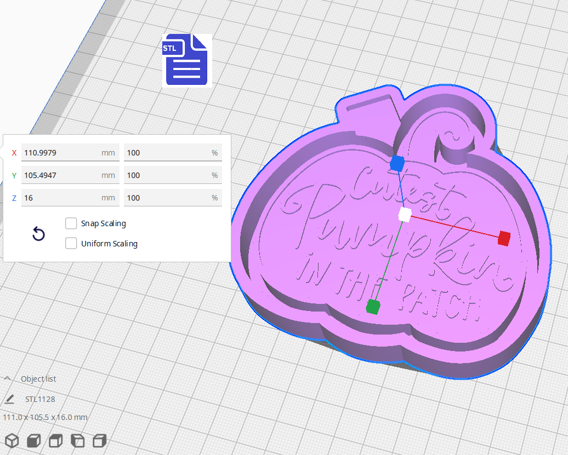Open the STL file thumbnail

[186, 60]
